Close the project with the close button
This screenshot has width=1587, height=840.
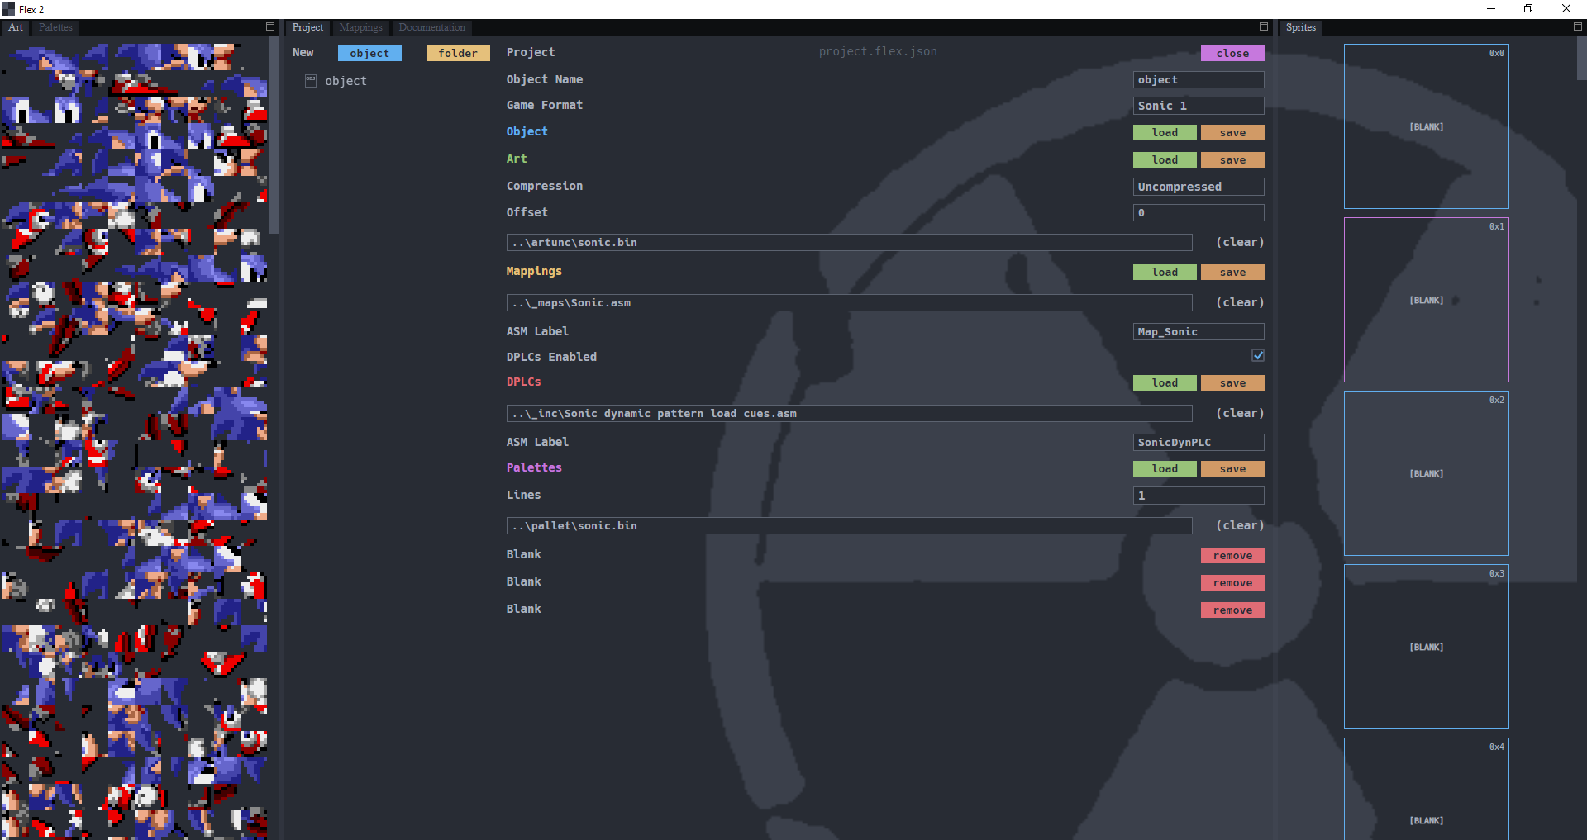[1232, 53]
